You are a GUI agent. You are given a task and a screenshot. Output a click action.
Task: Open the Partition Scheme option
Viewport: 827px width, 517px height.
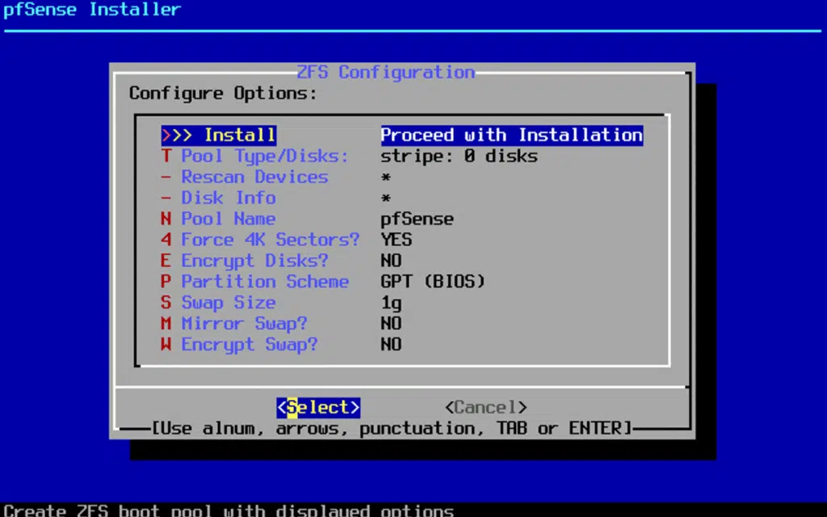click(x=265, y=282)
